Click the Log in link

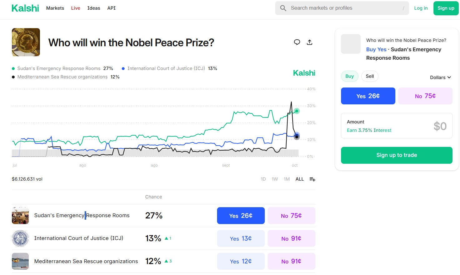pos(421,8)
